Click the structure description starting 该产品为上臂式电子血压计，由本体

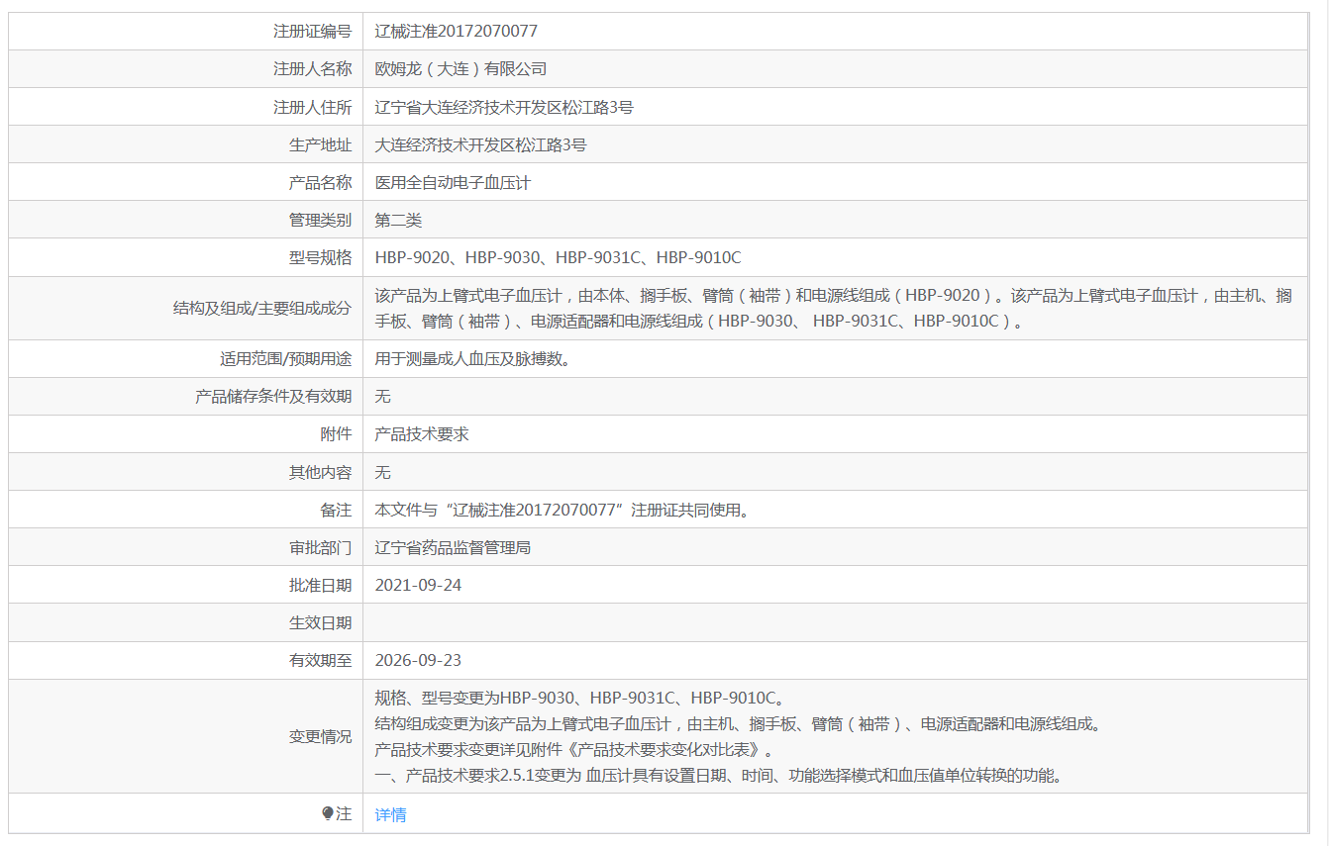(833, 308)
